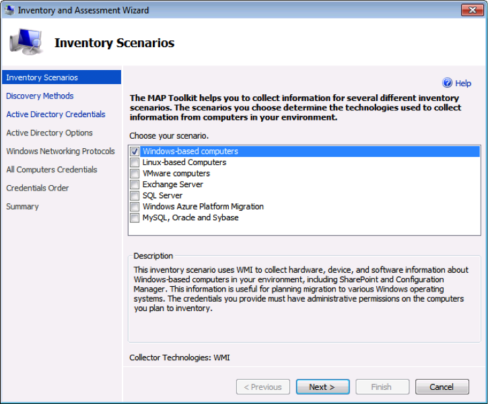This screenshot has width=488, height=404.
Task: Click the blue Help question-mark icon
Action: coord(447,83)
